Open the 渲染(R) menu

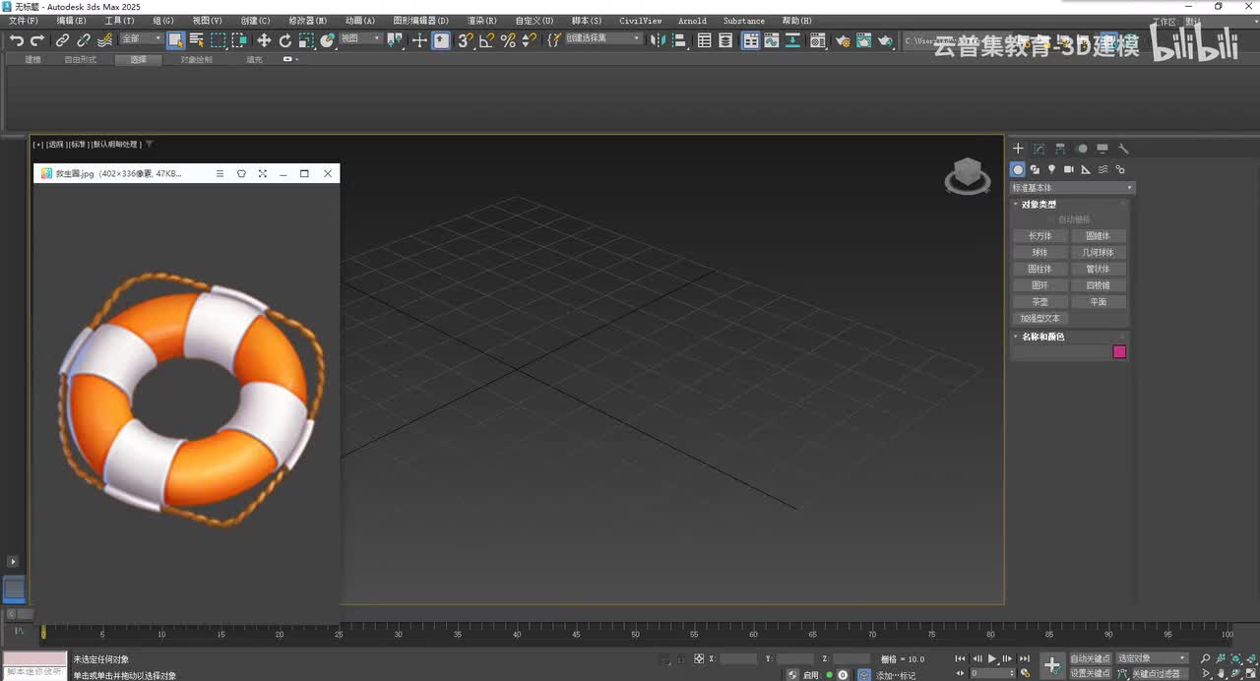coord(481,21)
